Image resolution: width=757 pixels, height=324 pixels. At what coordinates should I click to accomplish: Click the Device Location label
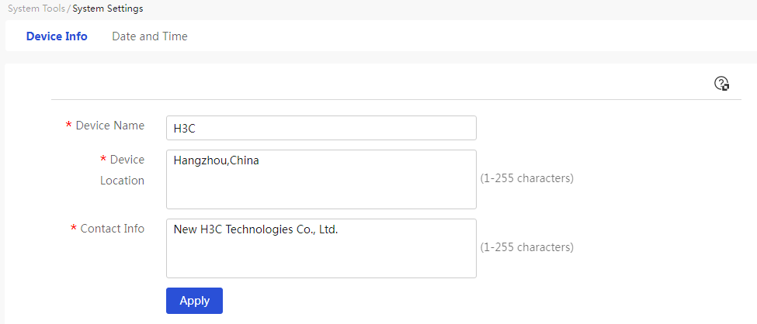point(122,170)
